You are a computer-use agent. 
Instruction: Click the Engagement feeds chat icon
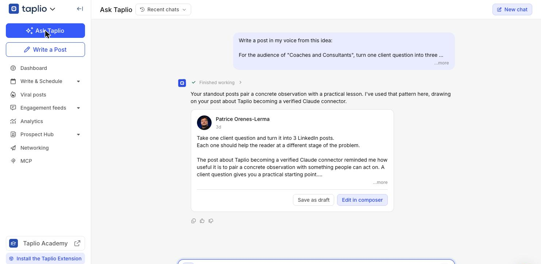(13, 108)
